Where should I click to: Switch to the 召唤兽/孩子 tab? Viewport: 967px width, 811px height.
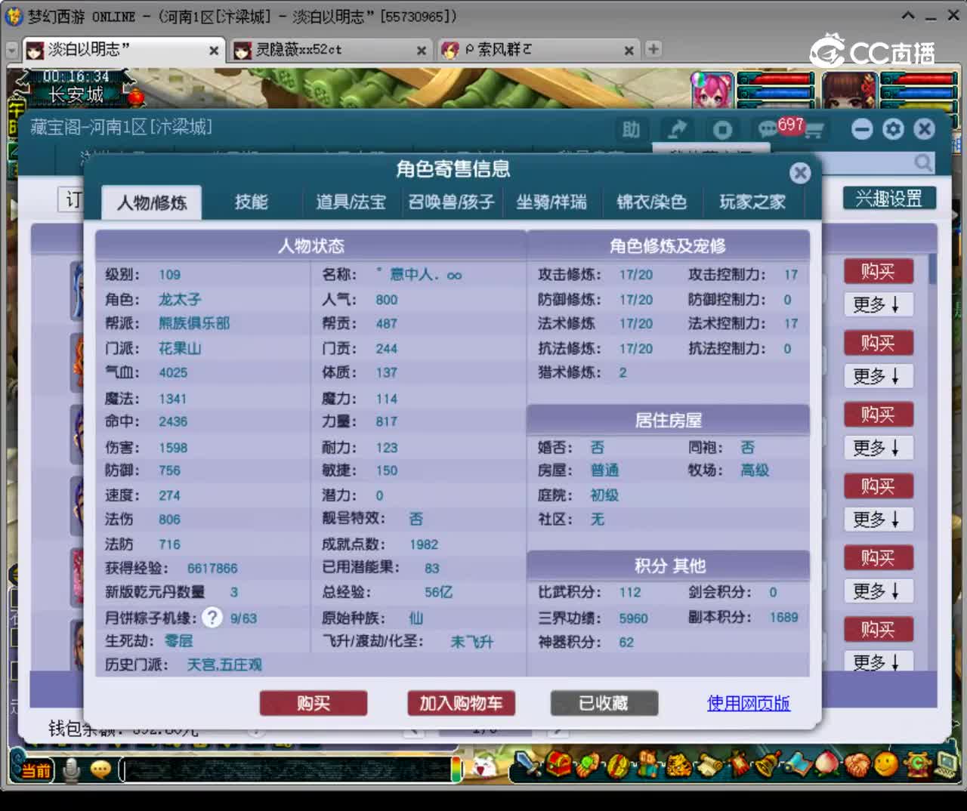point(451,202)
